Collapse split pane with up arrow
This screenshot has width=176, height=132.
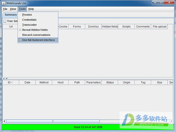click(4, 79)
